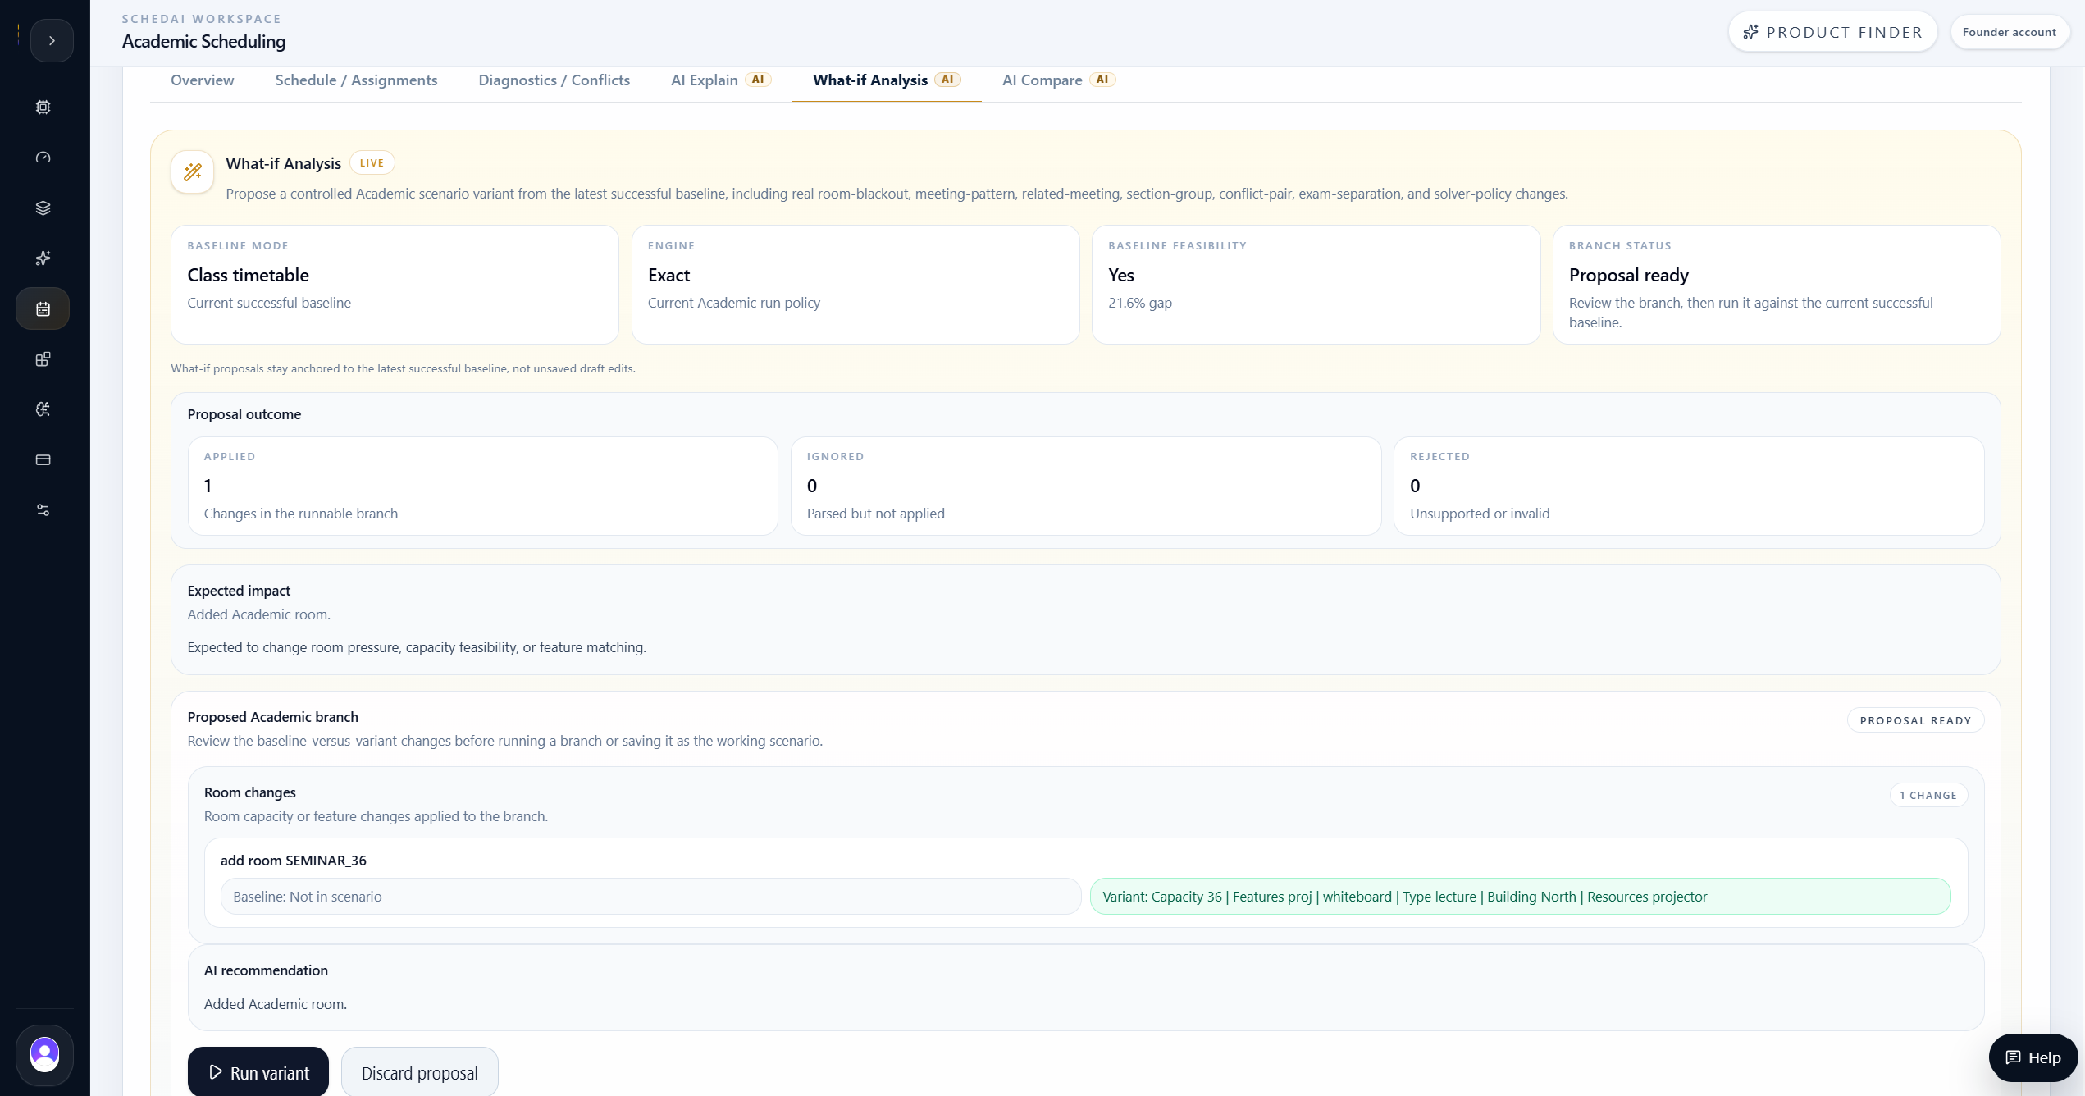2085x1096 pixels.
Task: Click the PROPOSAL READY status badge
Action: coord(1915,720)
